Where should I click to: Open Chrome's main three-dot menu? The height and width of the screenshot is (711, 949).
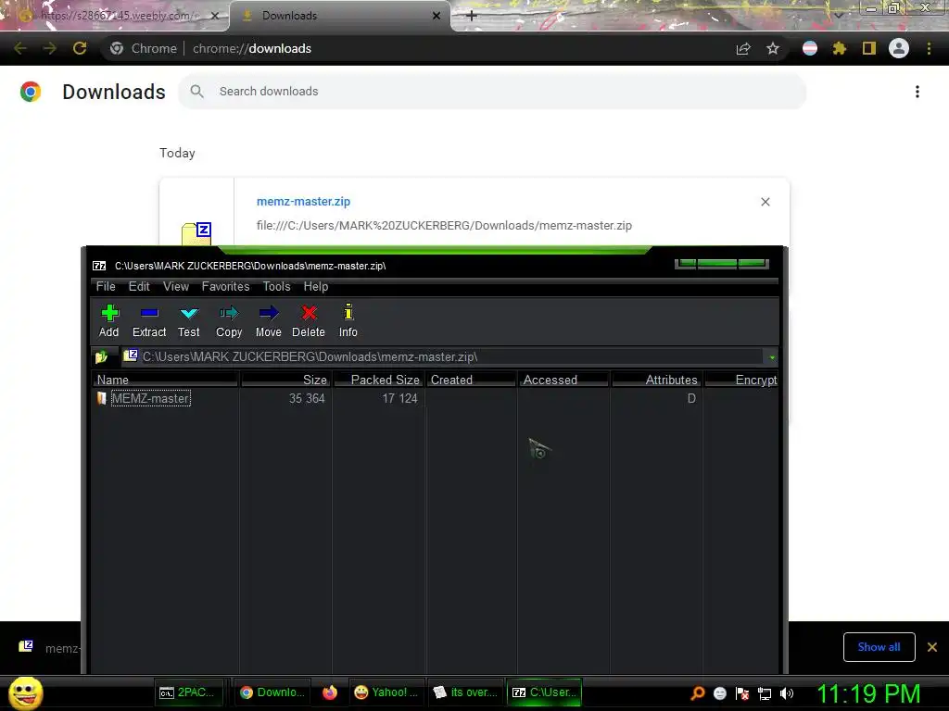[x=929, y=48]
